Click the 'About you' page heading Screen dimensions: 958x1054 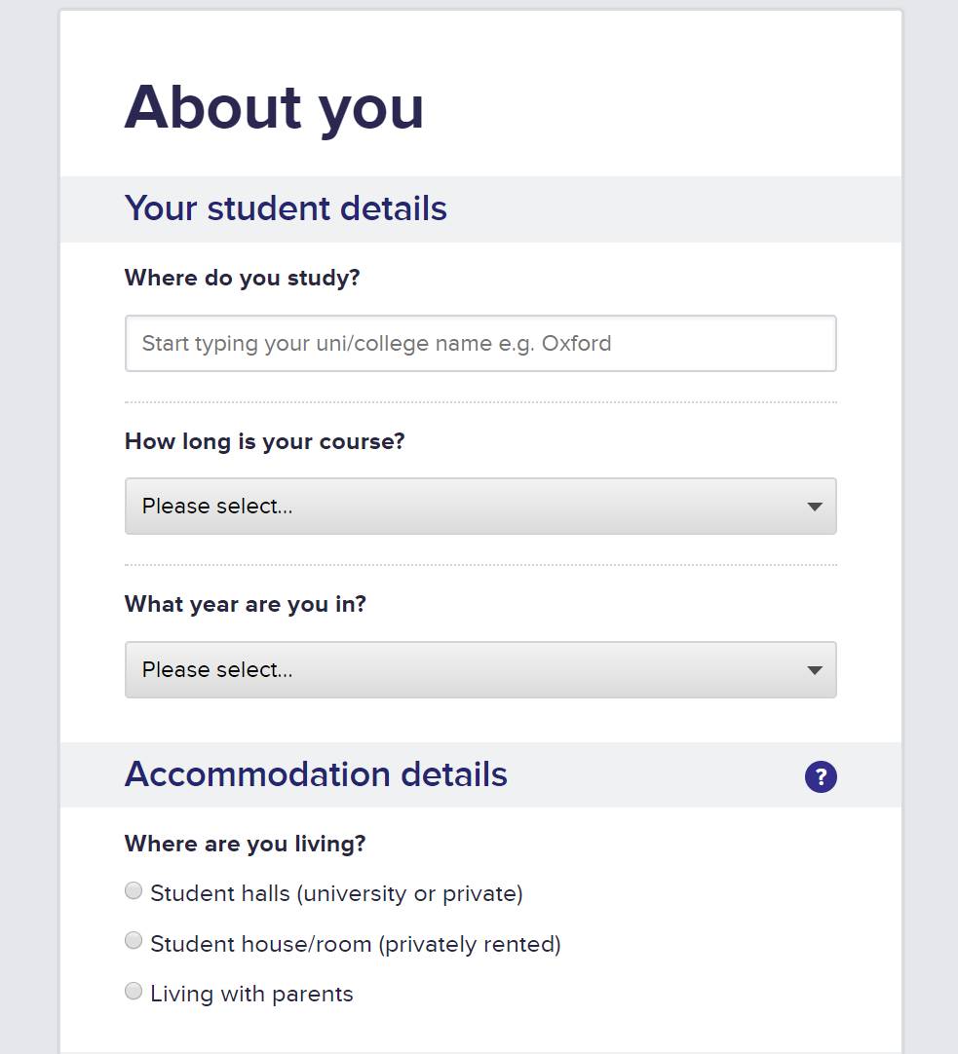(x=274, y=107)
